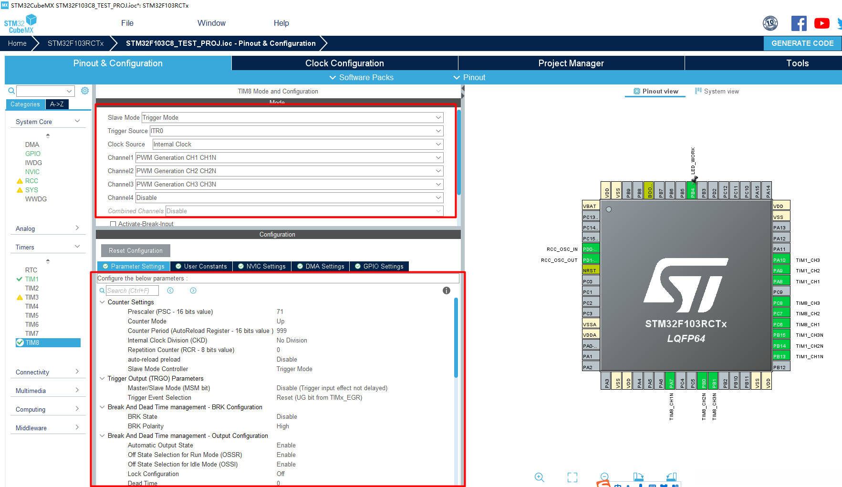Open the Channel1 mode dropdown
Viewport: 842px width, 487px height.
[x=290, y=157]
